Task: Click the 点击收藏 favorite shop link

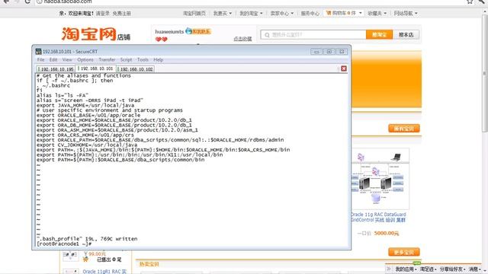Action: [x=242, y=39]
